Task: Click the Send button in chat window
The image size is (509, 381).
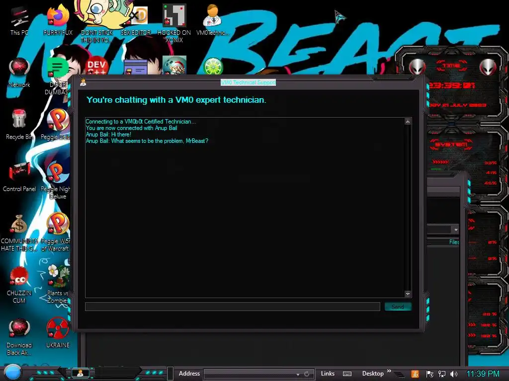Action: point(398,307)
